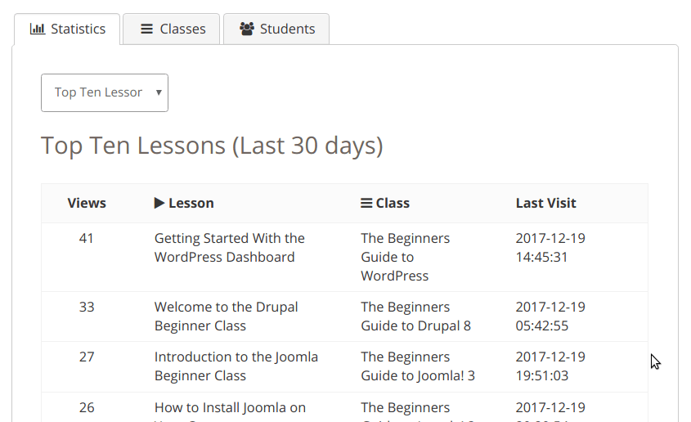The height and width of the screenshot is (422, 691).
Task: Click "The Beginners Guide to Joomla! 3" class
Action: [x=417, y=366]
